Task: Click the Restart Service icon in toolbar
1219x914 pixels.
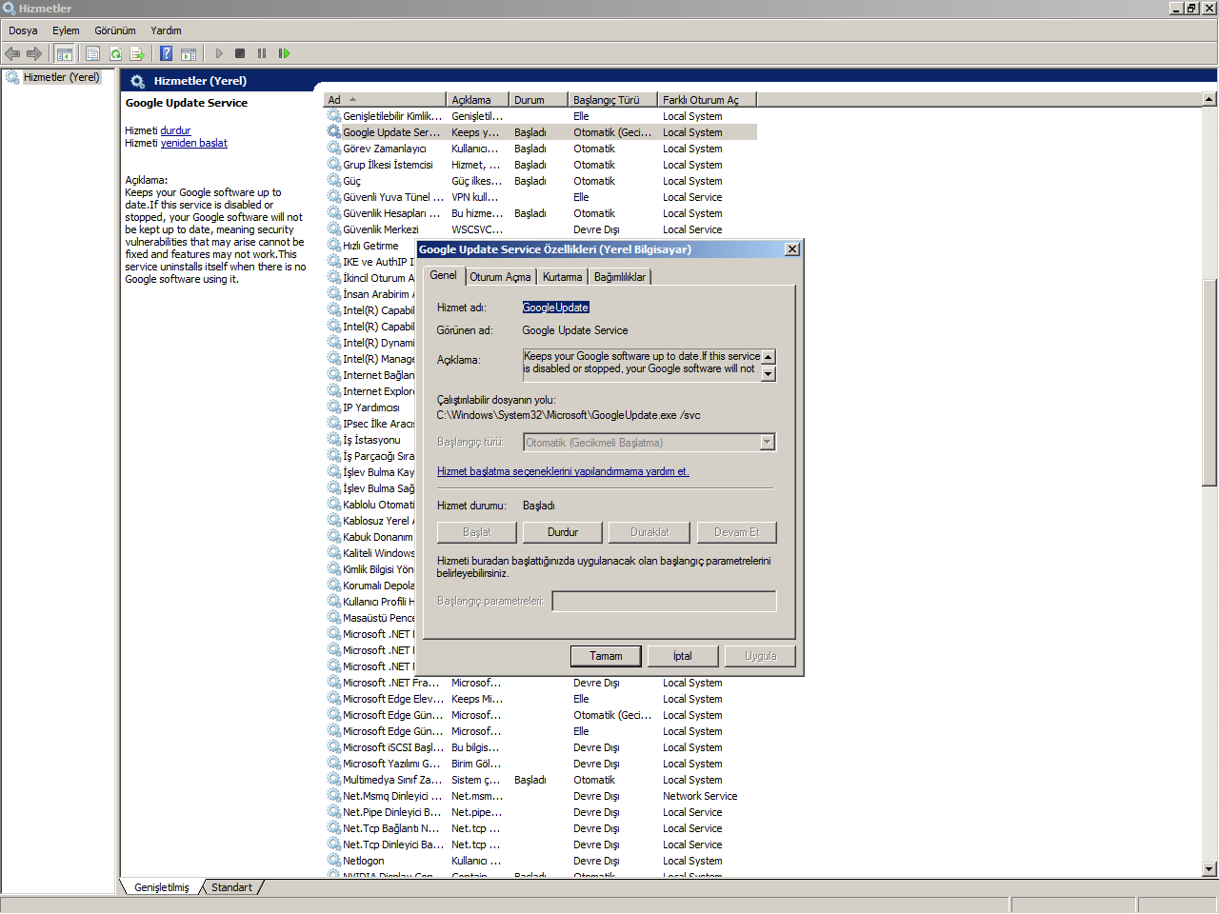Action: click(284, 53)
